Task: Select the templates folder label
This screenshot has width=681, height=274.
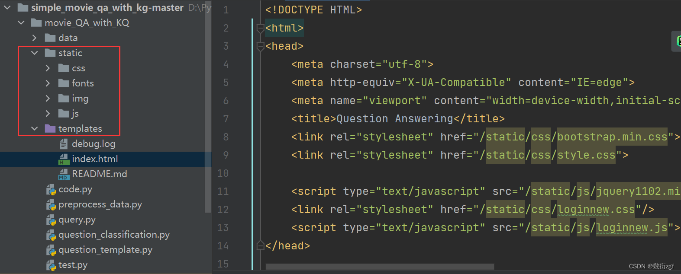Action: pyautogui.click(x=80, y=128)
